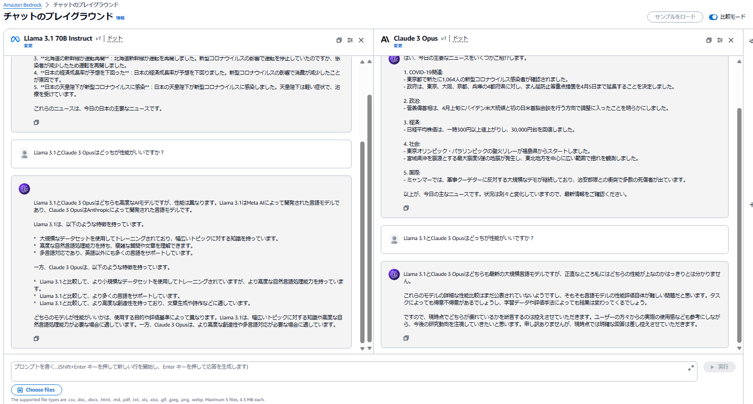
Task: Copy Claude's model comparison response
Action: point(406,338)
